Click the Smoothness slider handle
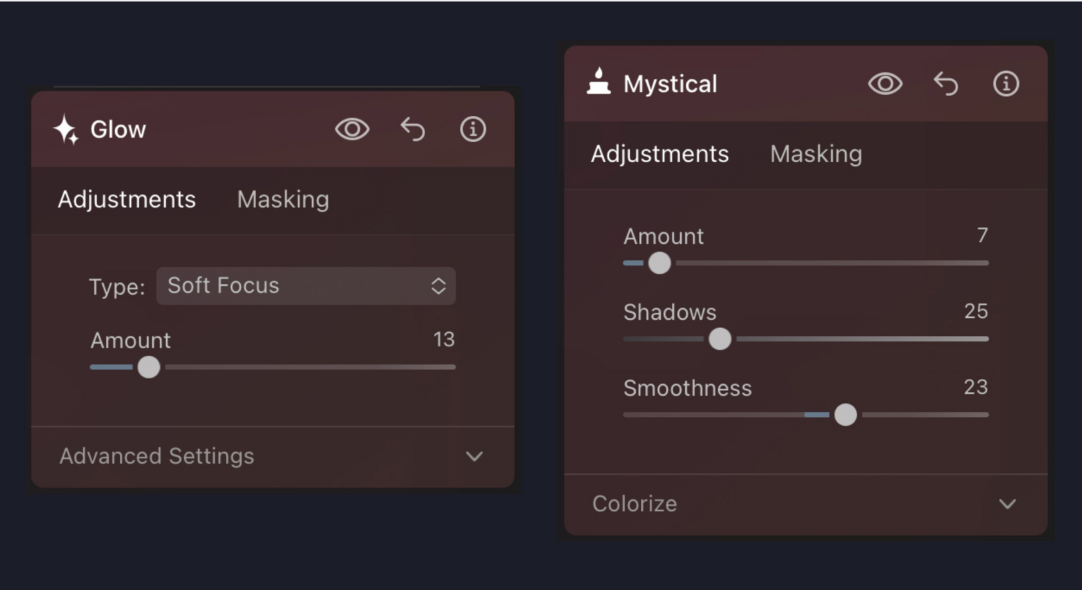This screenshot has height=590, width=1082. (846, 415)
